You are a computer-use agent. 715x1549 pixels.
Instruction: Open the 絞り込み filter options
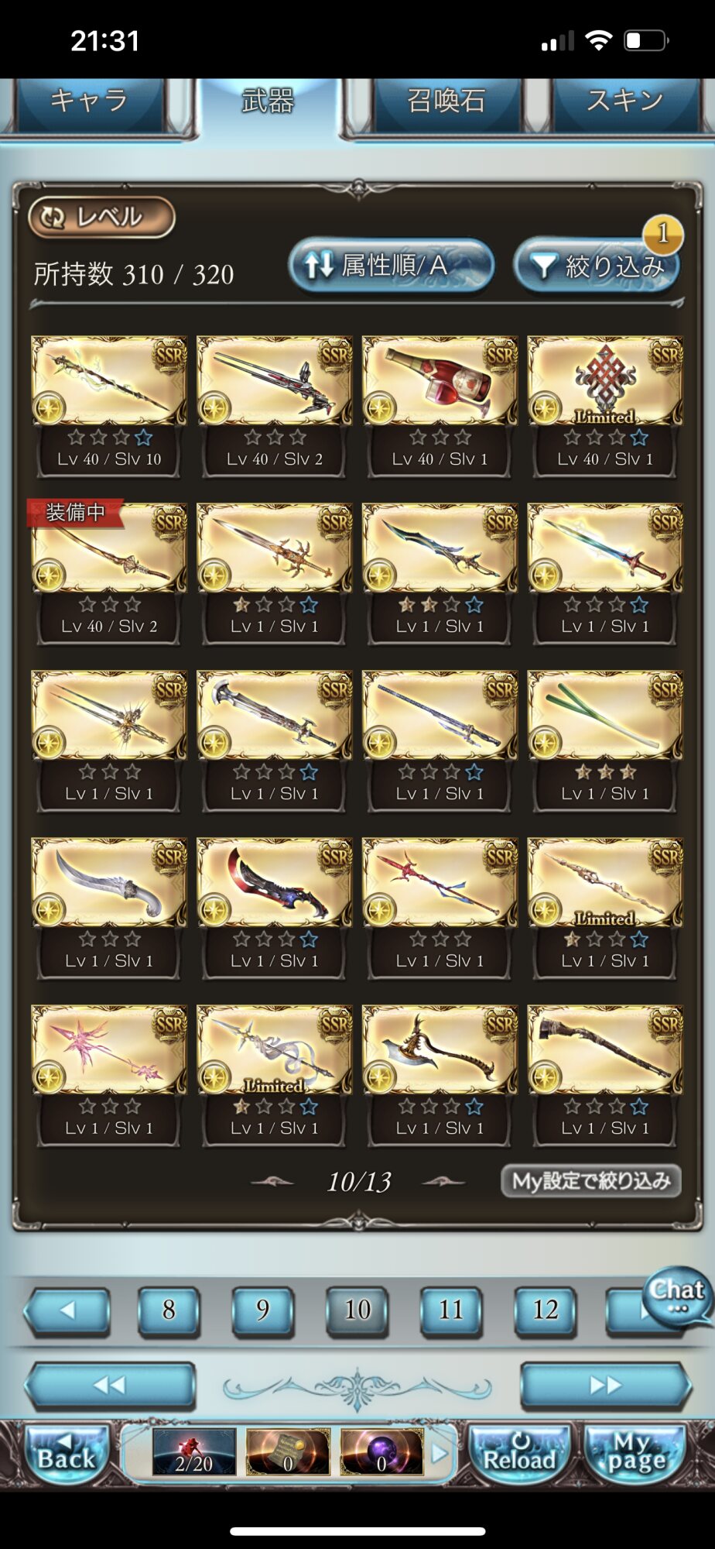pos(597,266)
